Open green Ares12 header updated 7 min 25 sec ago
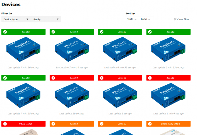 click(x=23, y=78)
